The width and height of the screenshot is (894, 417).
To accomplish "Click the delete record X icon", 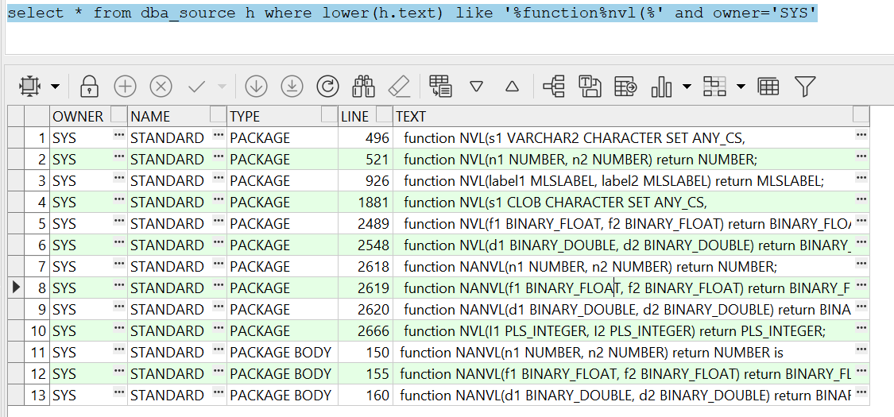I will 161,87.
